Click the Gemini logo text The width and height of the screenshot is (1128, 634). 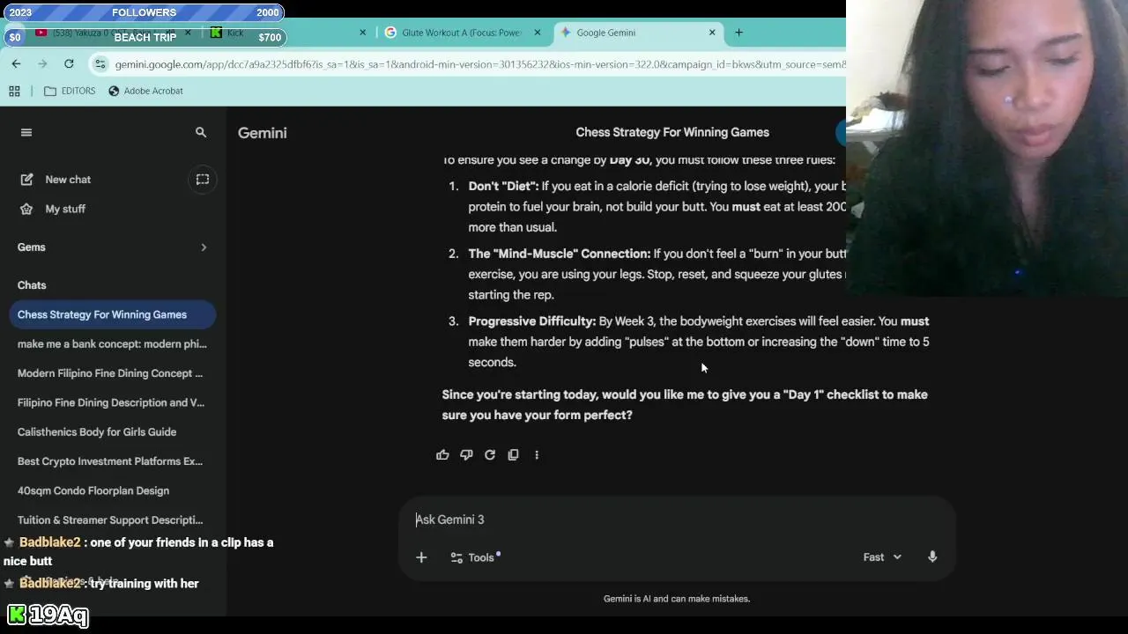pyautogui.click(x=262, y=133)
